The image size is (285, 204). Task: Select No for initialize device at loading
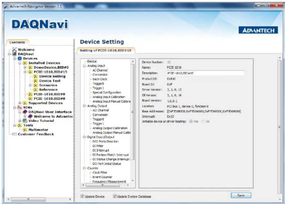point(203,121)
